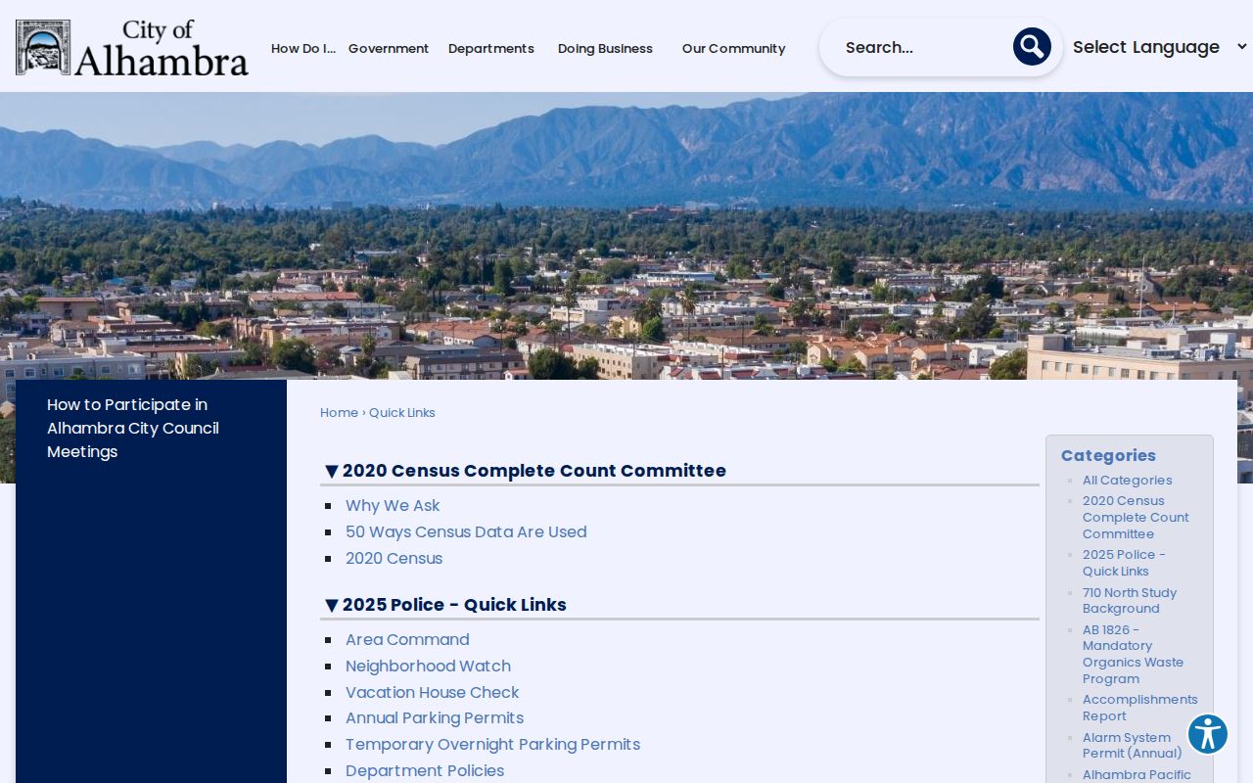The height and width of the screenshot is (783, 1253).
Task: Open the Select Language dropdown
Action: (x=1160, y=47)
